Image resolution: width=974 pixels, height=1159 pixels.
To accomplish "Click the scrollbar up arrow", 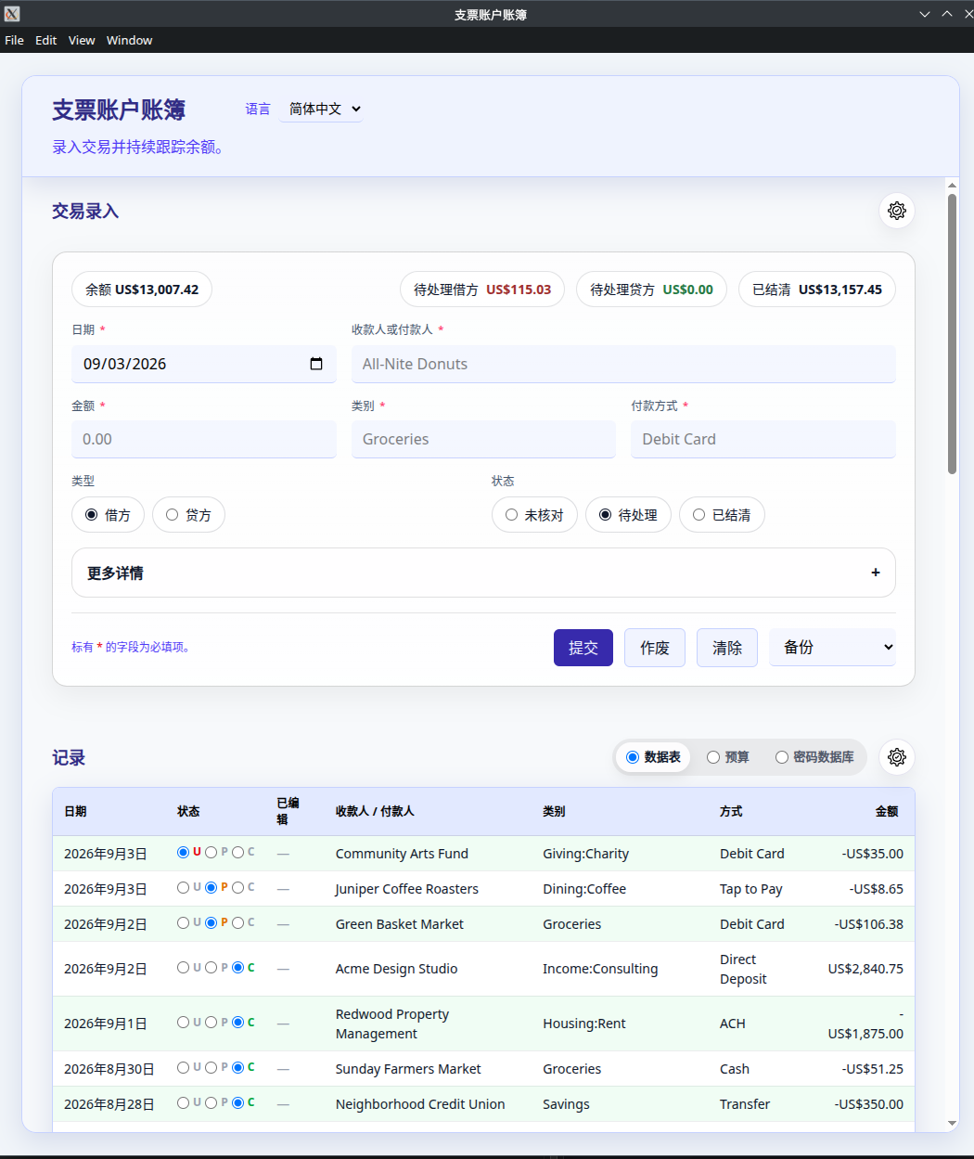I will coord(952,185).
